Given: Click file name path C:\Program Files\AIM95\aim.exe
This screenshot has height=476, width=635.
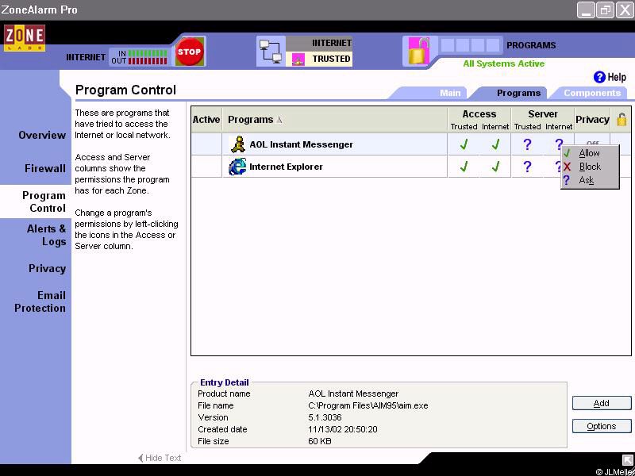Looking at the screenshot, I should [x=368, y=405].
